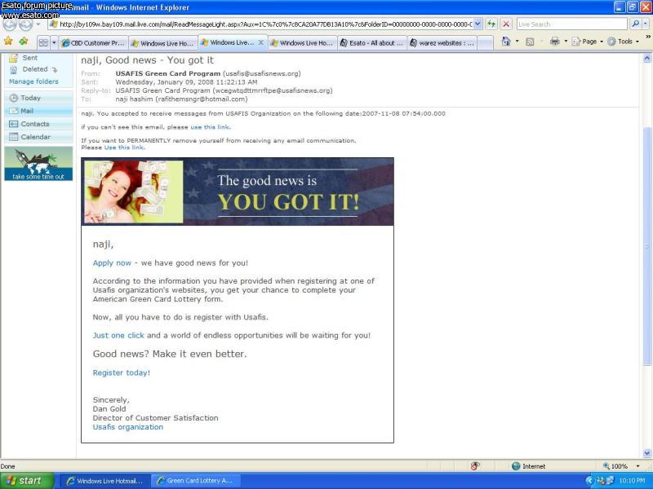Click the scrollbar up arrow

646,58
